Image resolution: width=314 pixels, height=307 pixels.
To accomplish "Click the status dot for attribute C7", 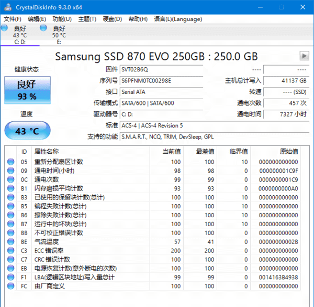I will pyautogui.click(x=11, y=259).
